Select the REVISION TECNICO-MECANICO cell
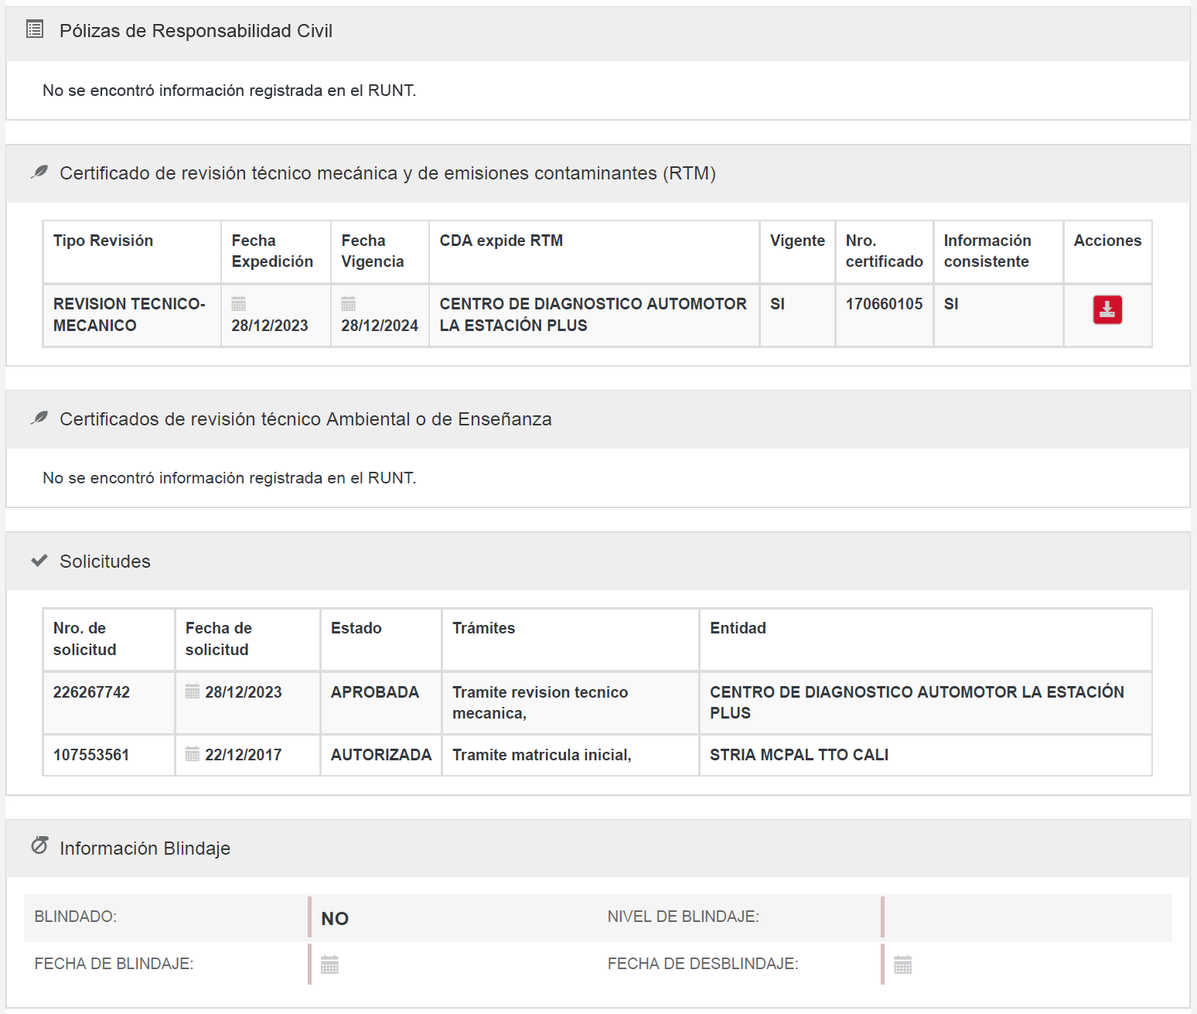 tap(132, 315)
